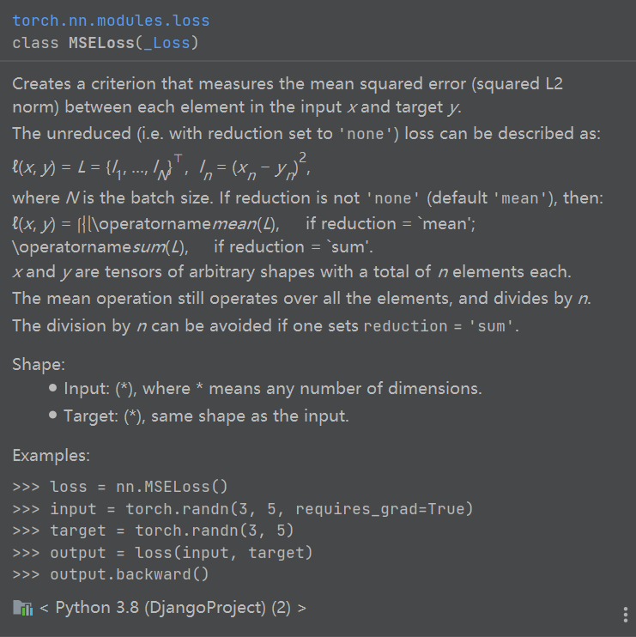Click the 'Shape:' section heading

(38, 364)
